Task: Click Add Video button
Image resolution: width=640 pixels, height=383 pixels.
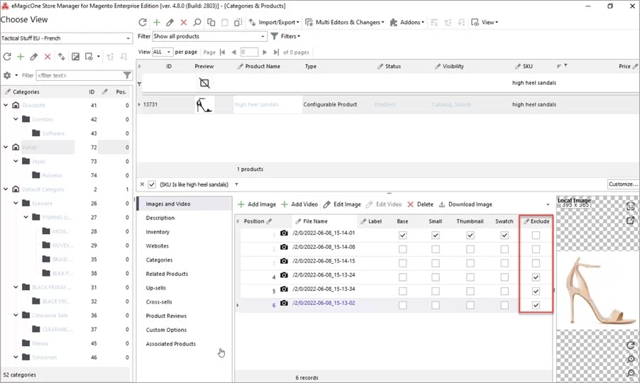Action: [299, 204]
